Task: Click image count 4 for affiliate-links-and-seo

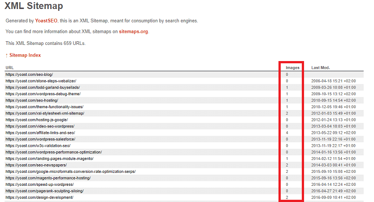Action: click(x=287, y=132)
